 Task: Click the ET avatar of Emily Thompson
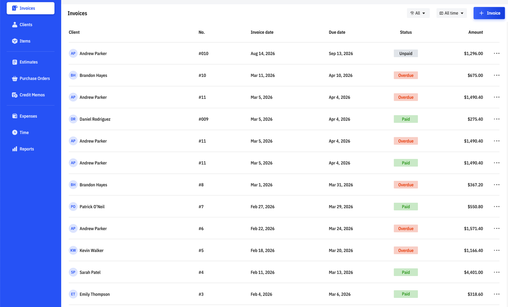coord(73,294)
